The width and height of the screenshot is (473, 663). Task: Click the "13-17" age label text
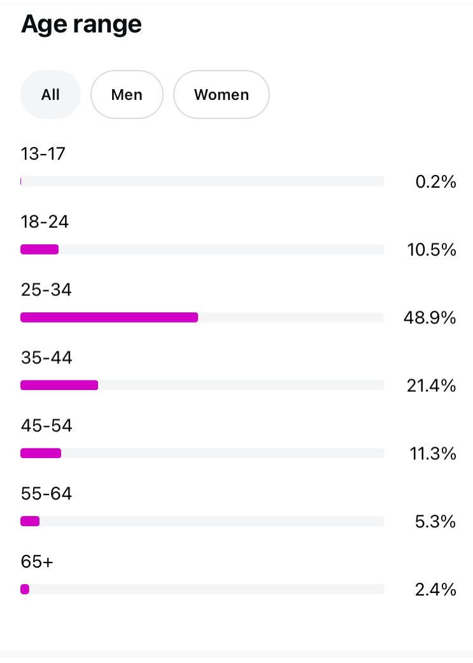click(x=43, y=154)
